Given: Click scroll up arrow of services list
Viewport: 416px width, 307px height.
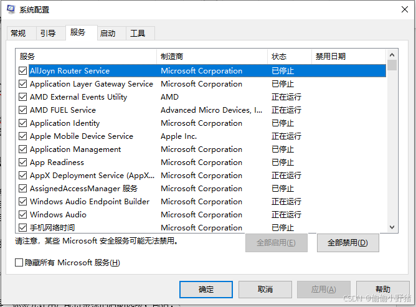Looking at the screenshot, I should click(392, 55).
